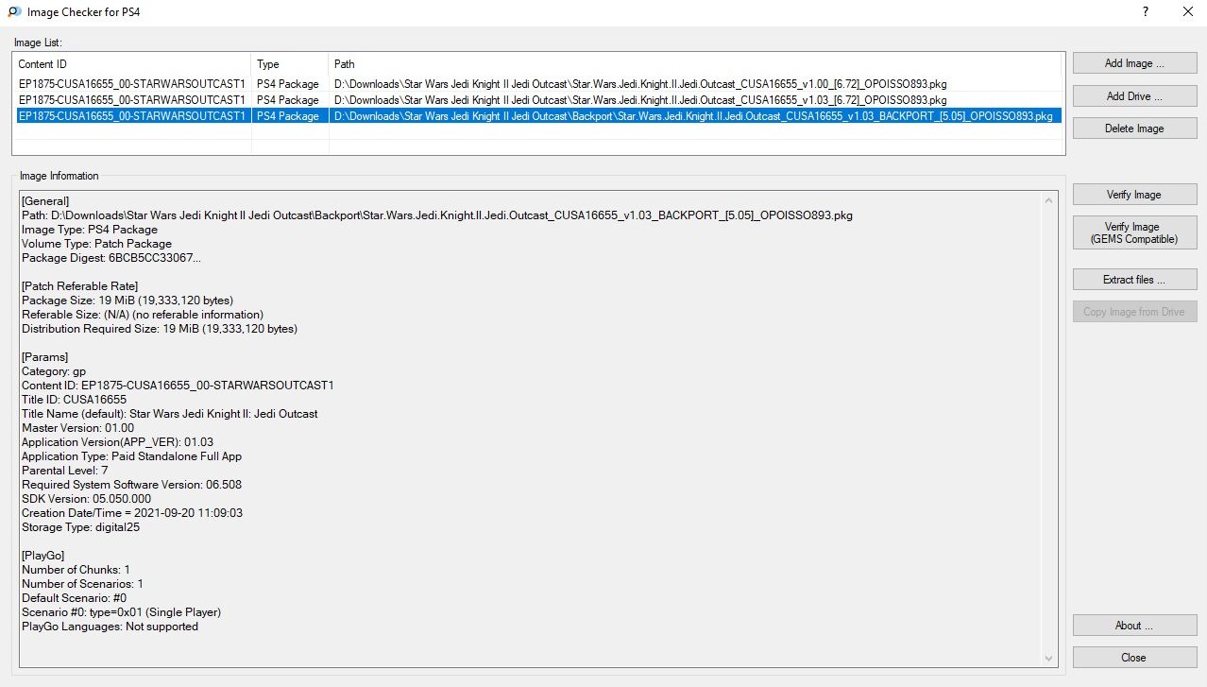Click the Application Type: Paid Standalone Full App line
This screenshot has height=687, width=1207.
point(131,456)
